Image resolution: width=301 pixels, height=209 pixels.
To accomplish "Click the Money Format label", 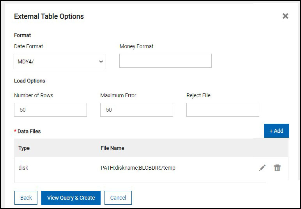I will 136,46.
